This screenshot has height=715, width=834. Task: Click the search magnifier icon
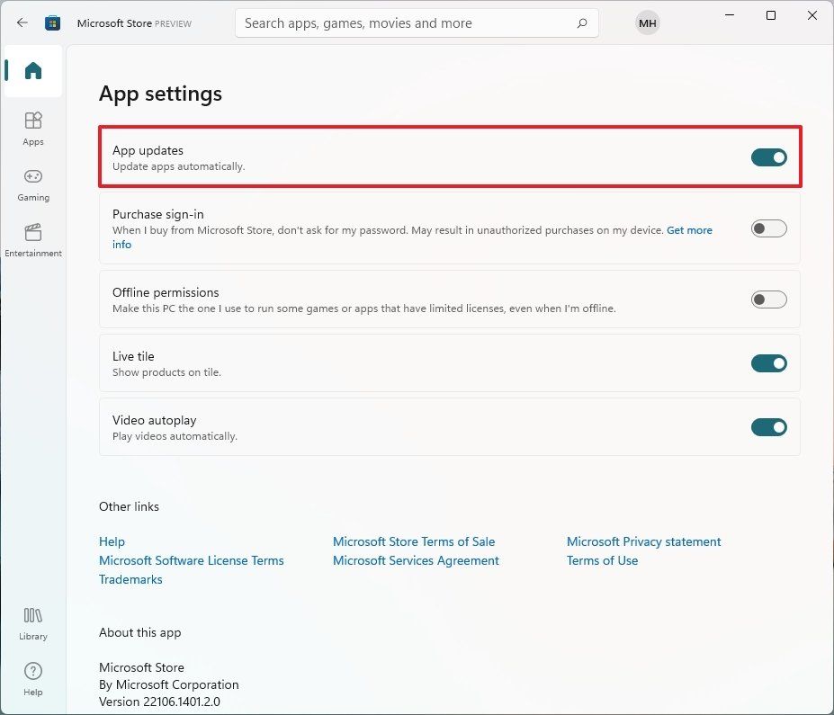click(x=580, y=22)
